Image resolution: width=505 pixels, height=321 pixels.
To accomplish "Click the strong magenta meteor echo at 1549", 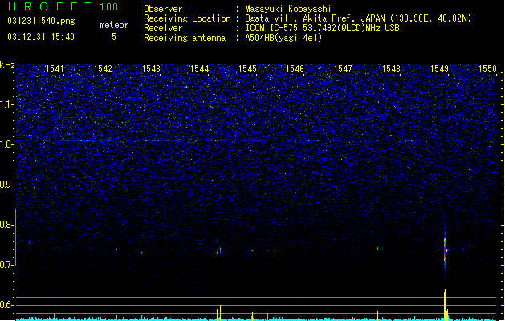I will coord(446,250).
